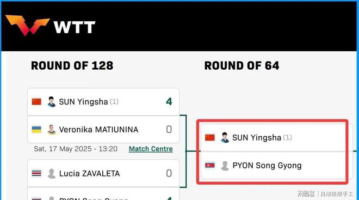Click Lucia ZAVALETA's placeholder avatar
The height and width of the screenshot is (200, 359).
pos(52,173)
